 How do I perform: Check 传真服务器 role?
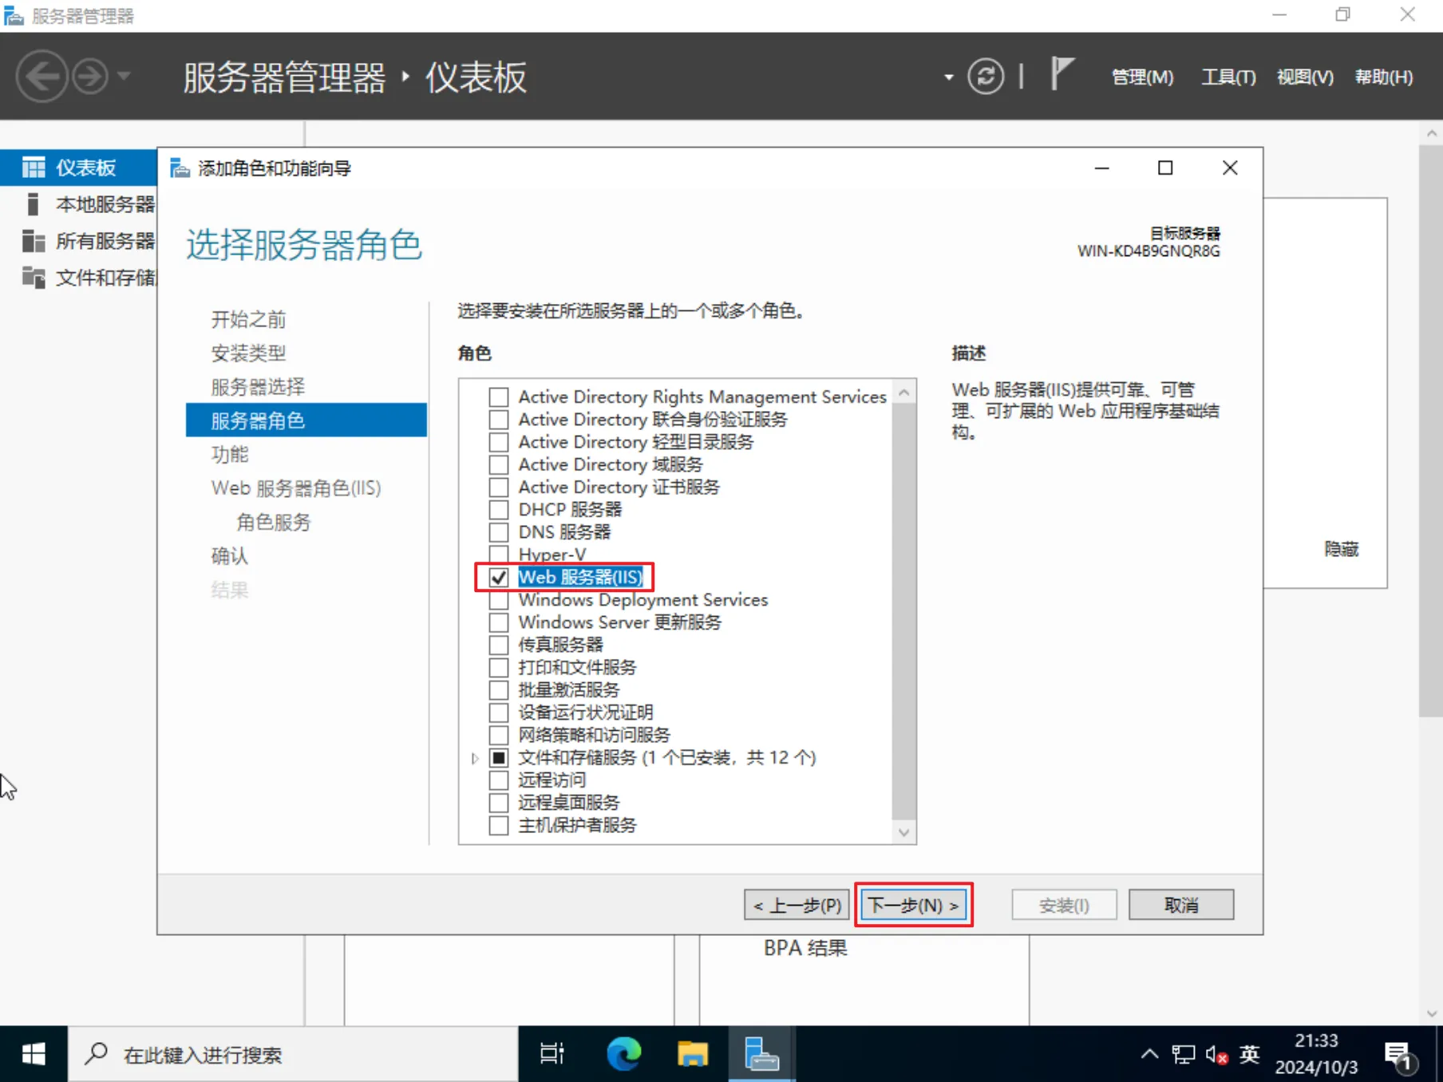[499, 644]
